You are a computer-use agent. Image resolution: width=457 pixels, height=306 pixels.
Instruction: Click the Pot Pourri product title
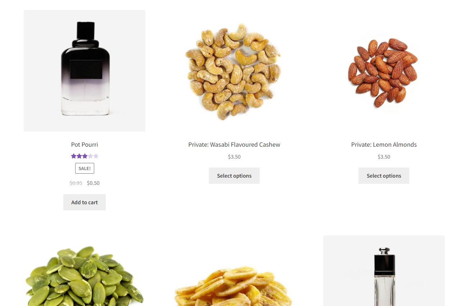click(84, 145)
